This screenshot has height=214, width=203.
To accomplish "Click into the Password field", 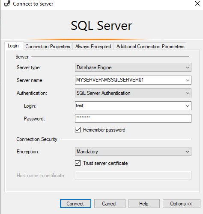I will [x=133, y=118].
